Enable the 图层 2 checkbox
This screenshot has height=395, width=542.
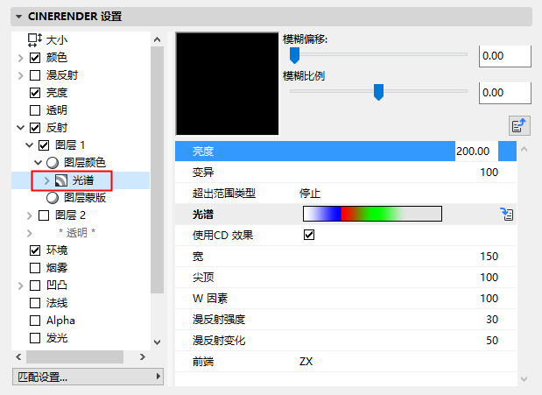coord(44,215)
